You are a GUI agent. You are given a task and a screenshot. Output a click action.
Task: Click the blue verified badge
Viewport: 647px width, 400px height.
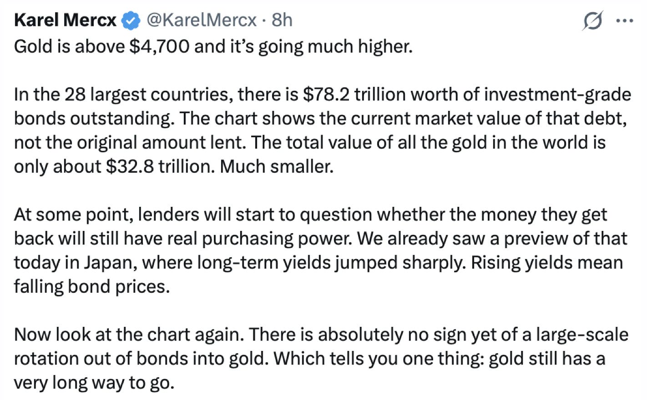tap(131, 21)
